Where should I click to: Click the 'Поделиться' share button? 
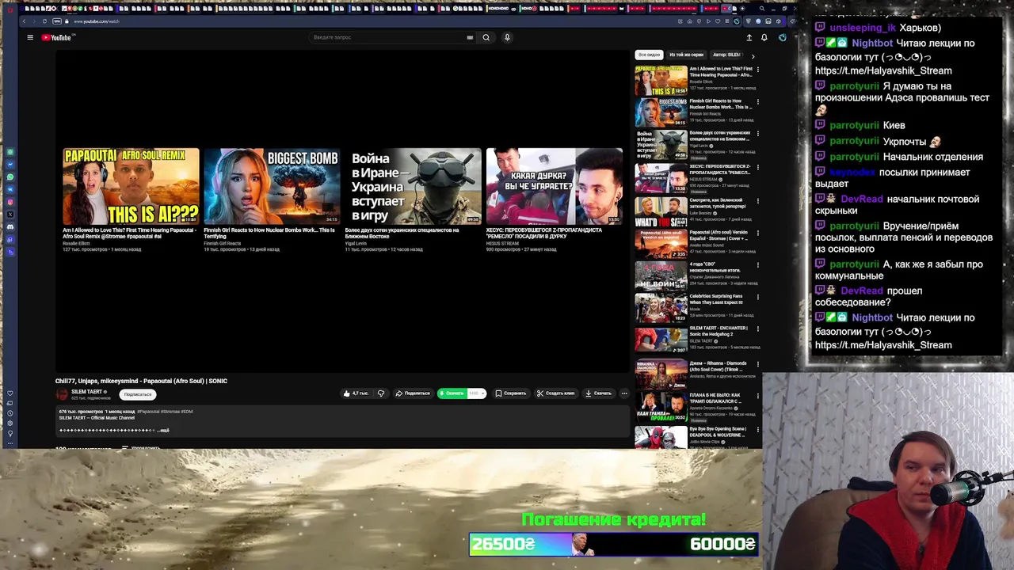(413, 393)
